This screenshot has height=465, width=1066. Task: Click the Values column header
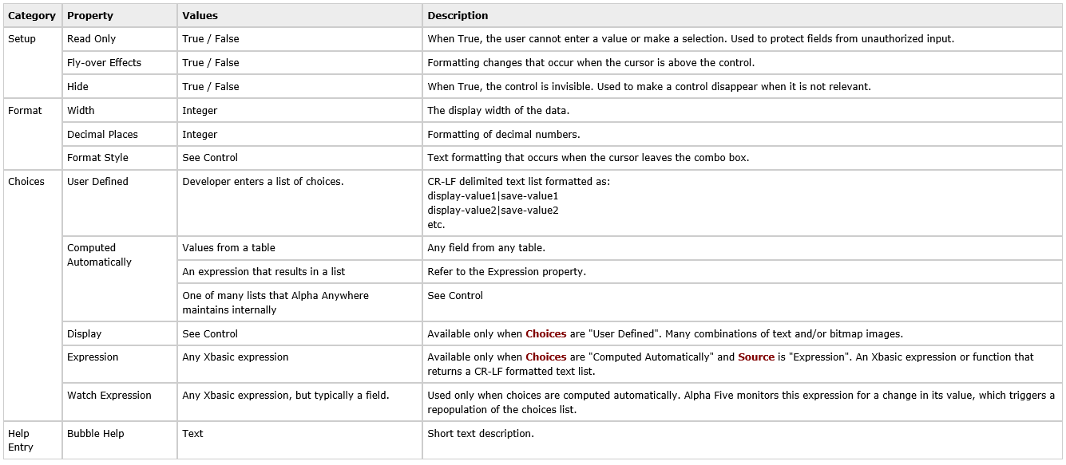tap(299, 15)
